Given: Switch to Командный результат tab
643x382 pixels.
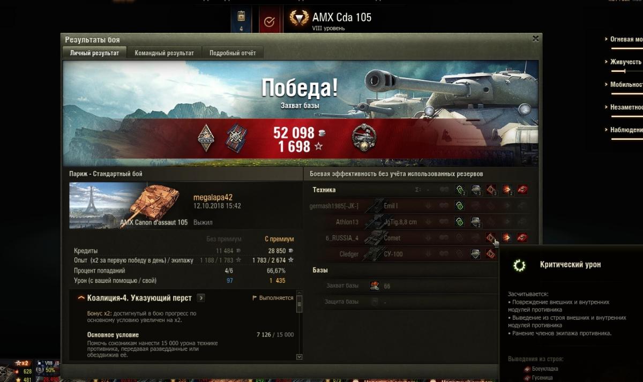Looking at the screenshot, I should [165, 53].
